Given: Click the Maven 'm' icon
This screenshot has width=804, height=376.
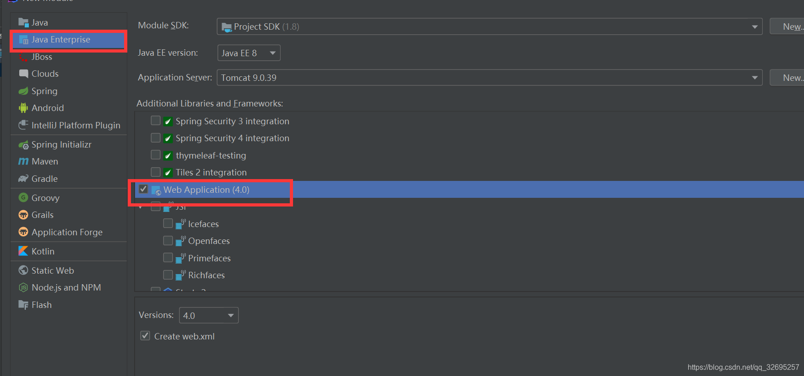Looking at the screenshot, I should pos(23,161).
